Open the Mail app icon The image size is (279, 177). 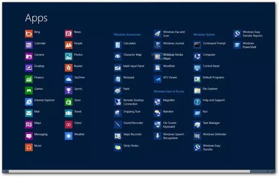click(x=29, y=113)
